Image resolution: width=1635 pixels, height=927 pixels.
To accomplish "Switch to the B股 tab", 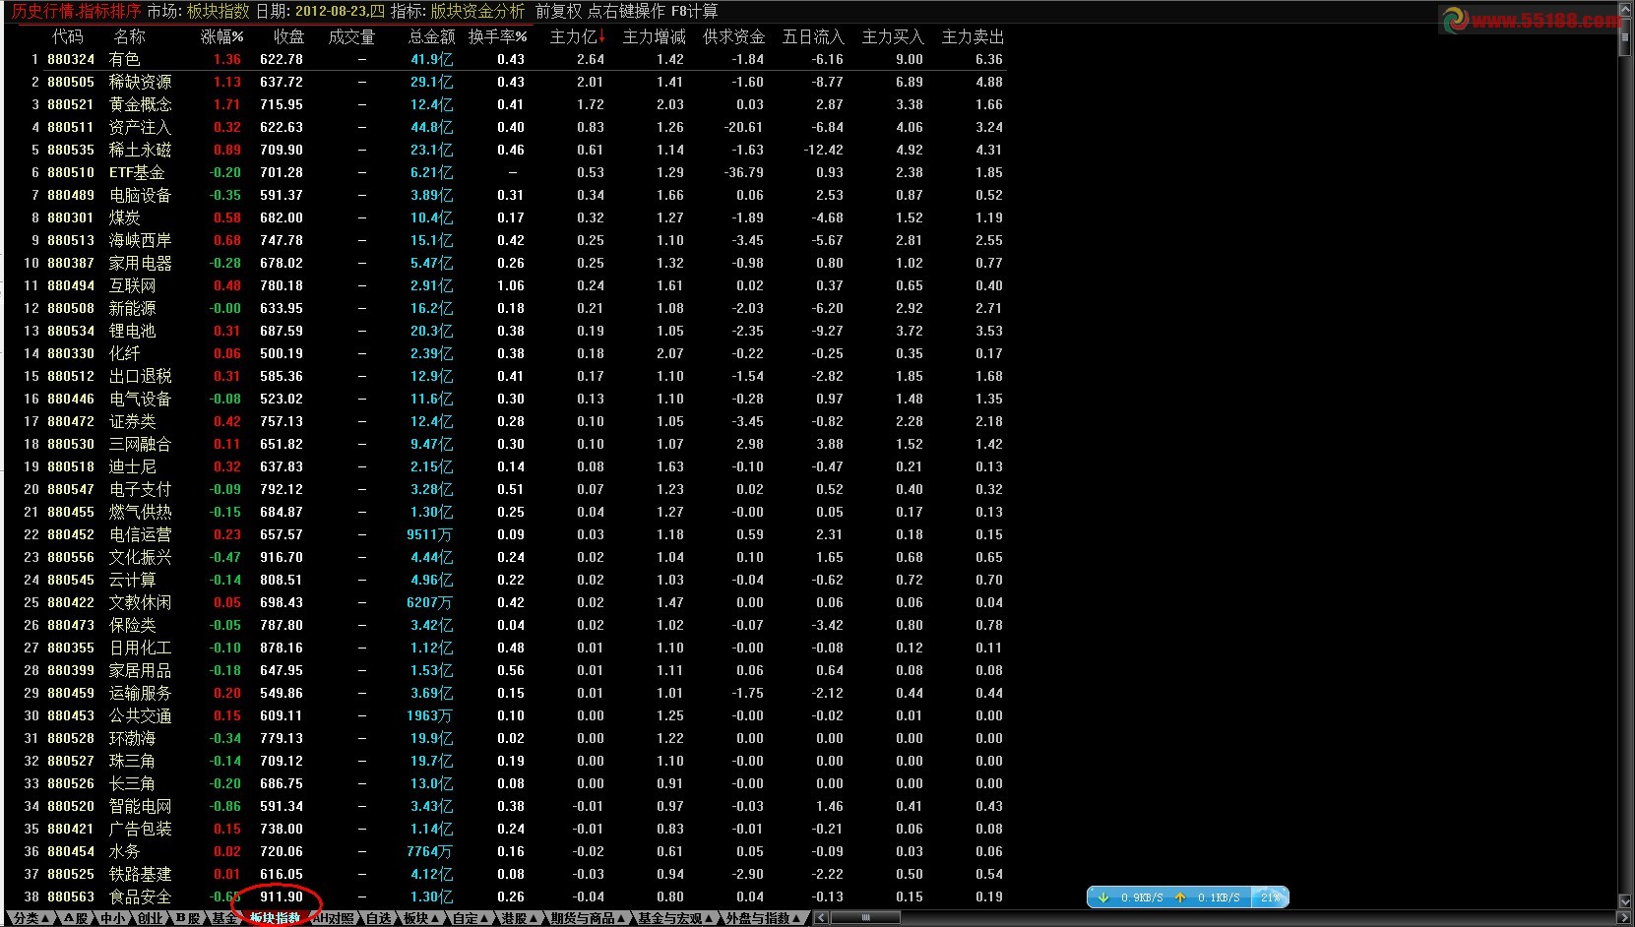I will coord(188,918).
